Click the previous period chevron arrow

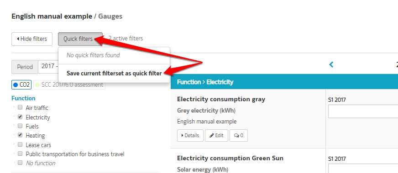tap(331, 64)
